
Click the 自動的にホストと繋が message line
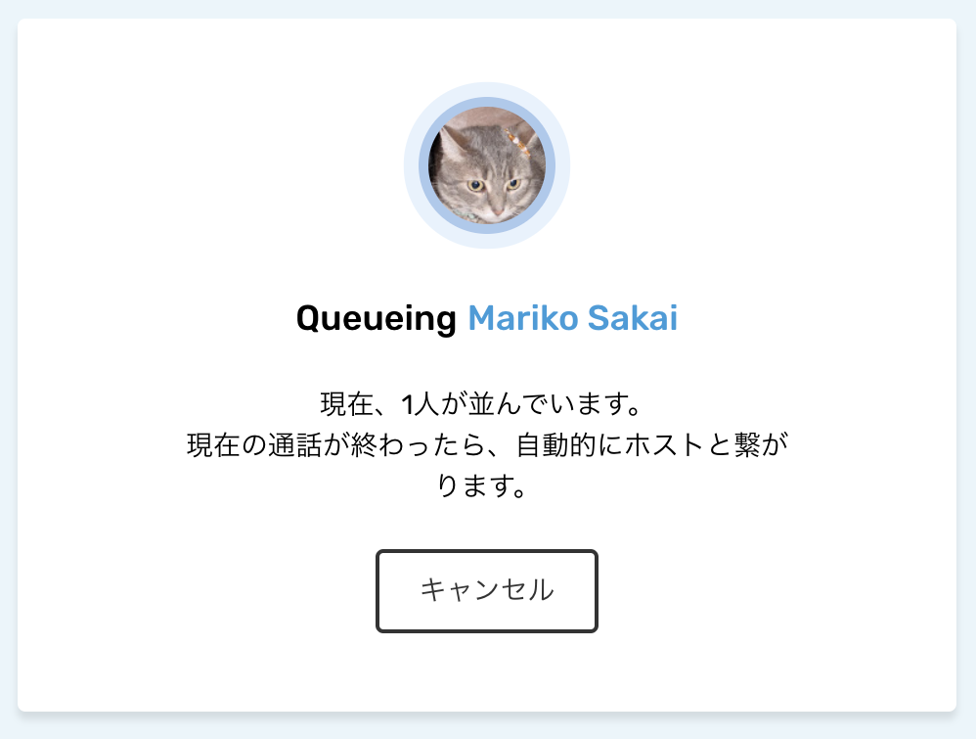(x=652, y=445)
